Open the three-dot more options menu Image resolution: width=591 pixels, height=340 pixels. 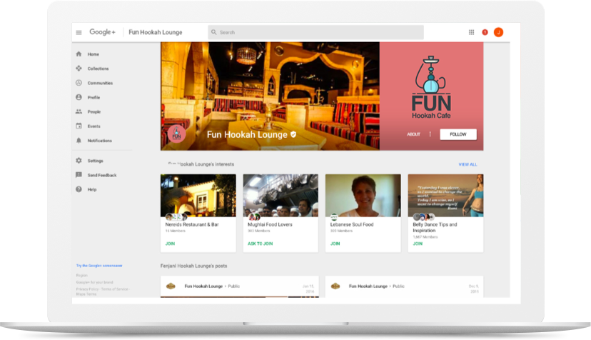pyautogui.click(x=430, y=134)
